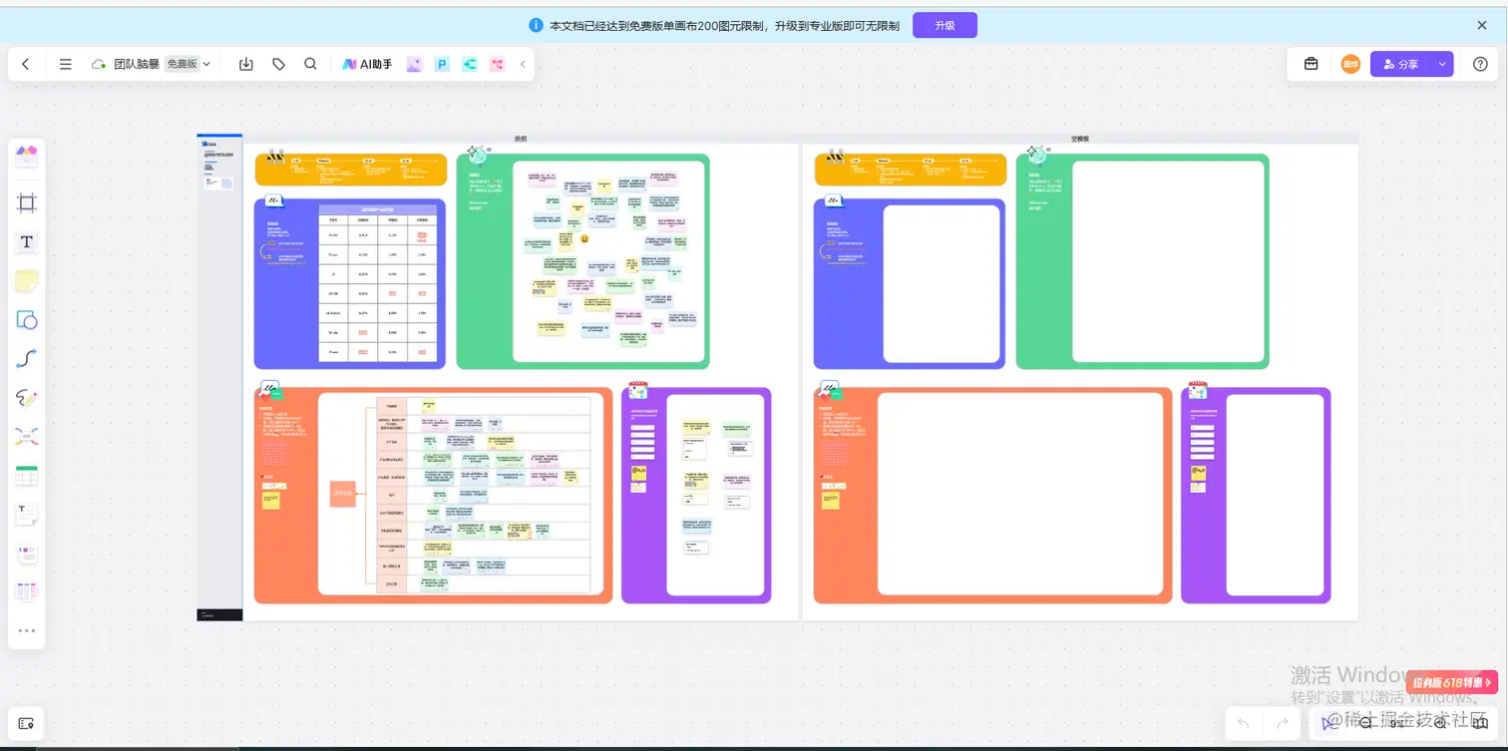Viewport: 1508px width, 751px height.
Task: Click the smiley emoji in green section
Action: click(x=584, y=238)
